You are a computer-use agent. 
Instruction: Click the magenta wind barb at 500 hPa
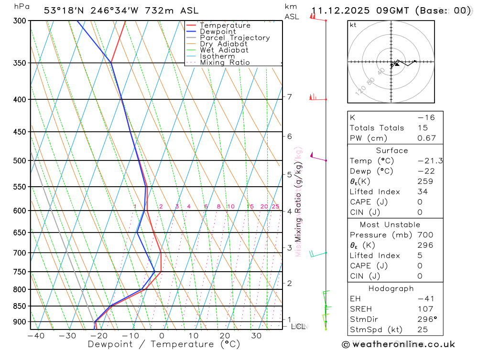tap(318, 157)
